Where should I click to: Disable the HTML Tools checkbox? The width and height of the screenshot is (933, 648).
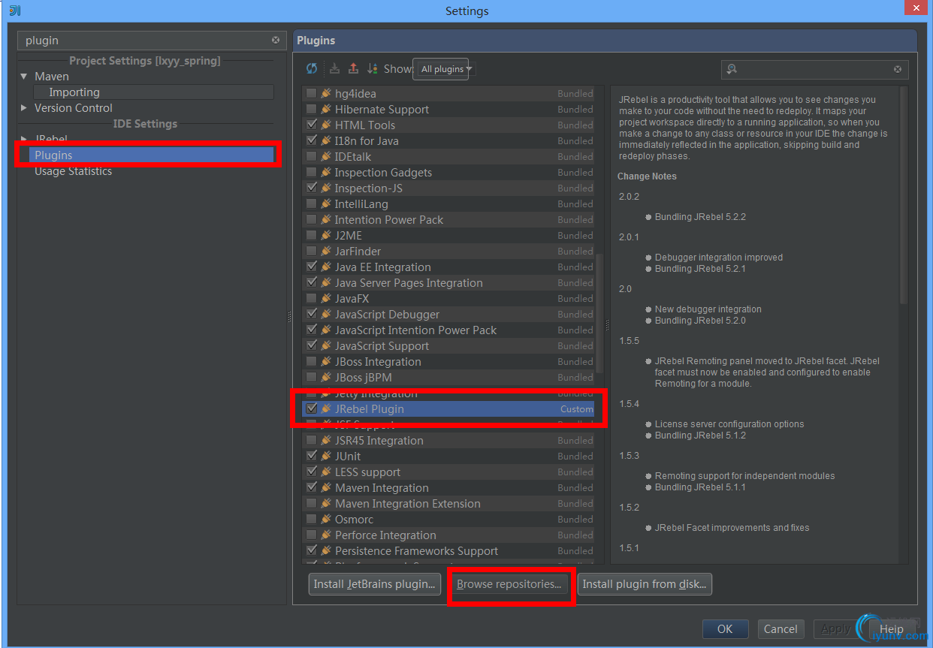tap(312, 125)
